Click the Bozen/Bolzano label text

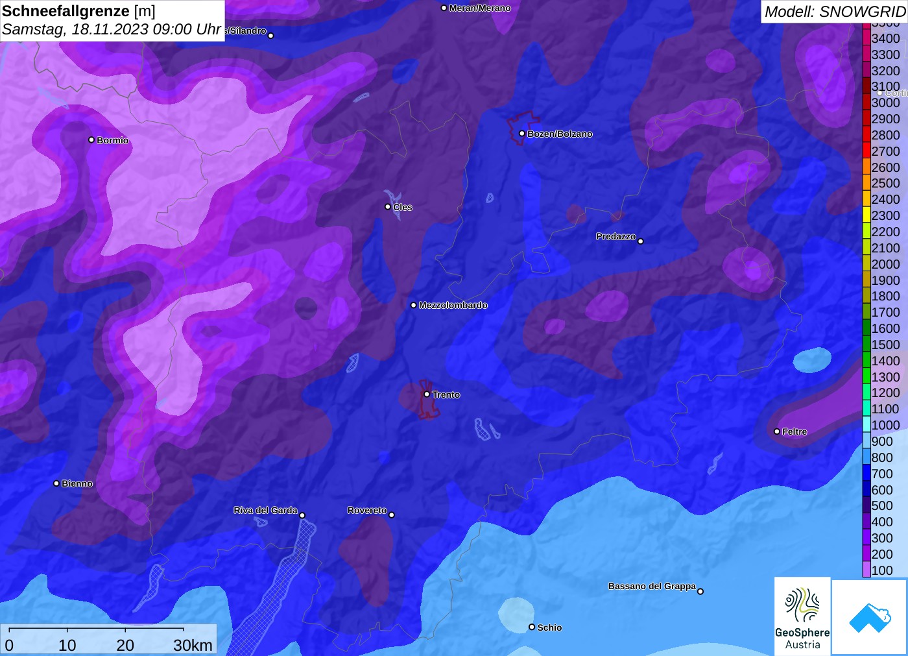pos(560,134)
